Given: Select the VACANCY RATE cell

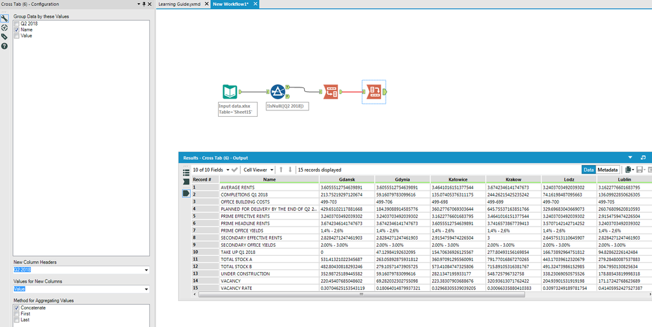Looking at the screenshot, I should coord(269,288).
